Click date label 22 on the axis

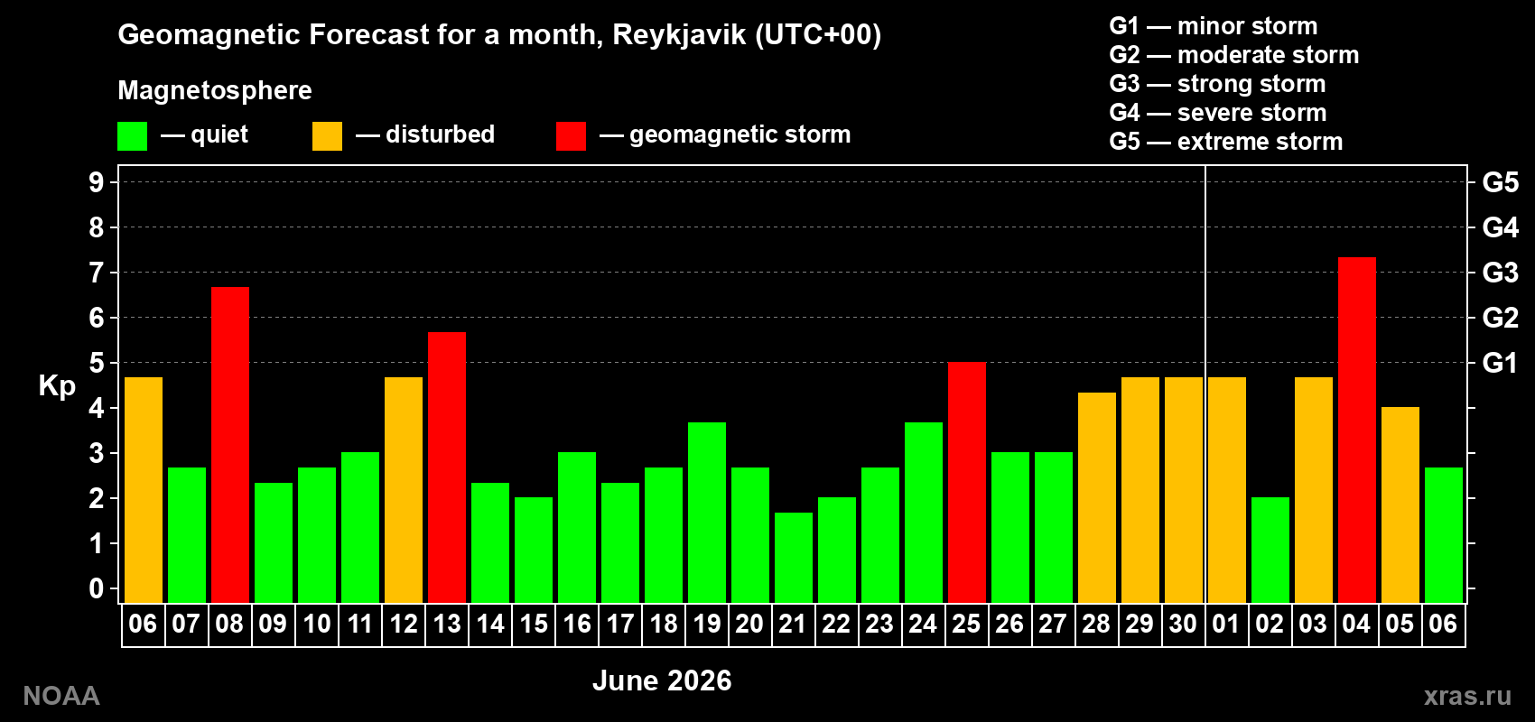[836, 624]
